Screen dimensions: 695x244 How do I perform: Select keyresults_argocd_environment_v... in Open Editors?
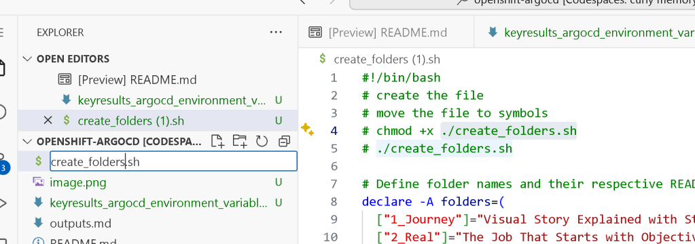[173, 100]
